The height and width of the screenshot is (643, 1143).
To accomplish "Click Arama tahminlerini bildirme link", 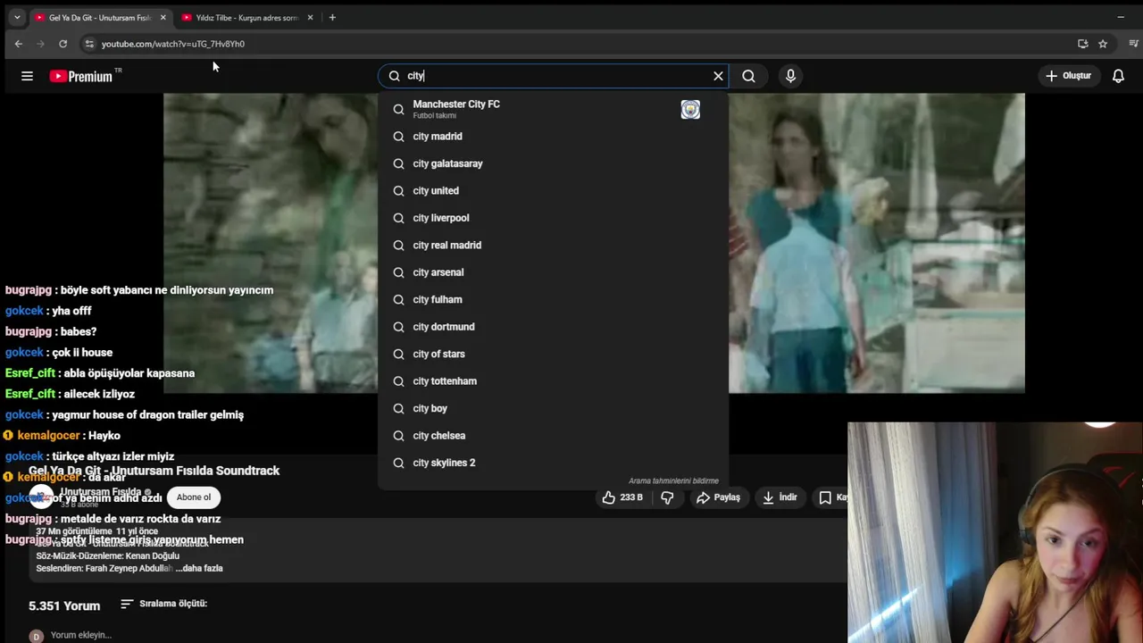I will pyautogui.click(x=673, y=480).
